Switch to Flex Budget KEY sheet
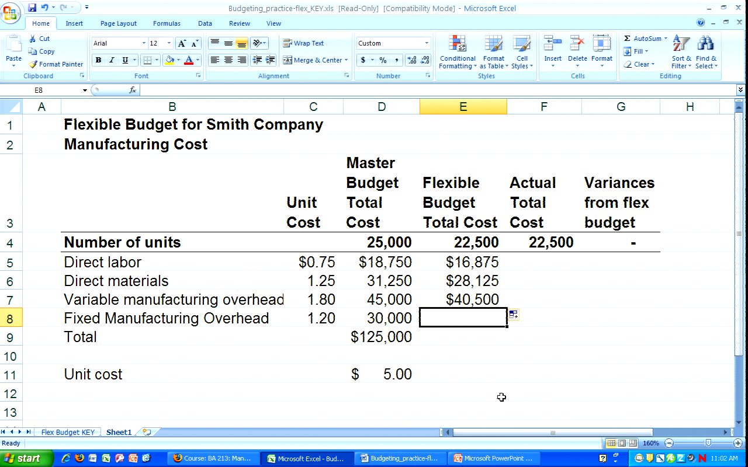 (x=68, y=432)
